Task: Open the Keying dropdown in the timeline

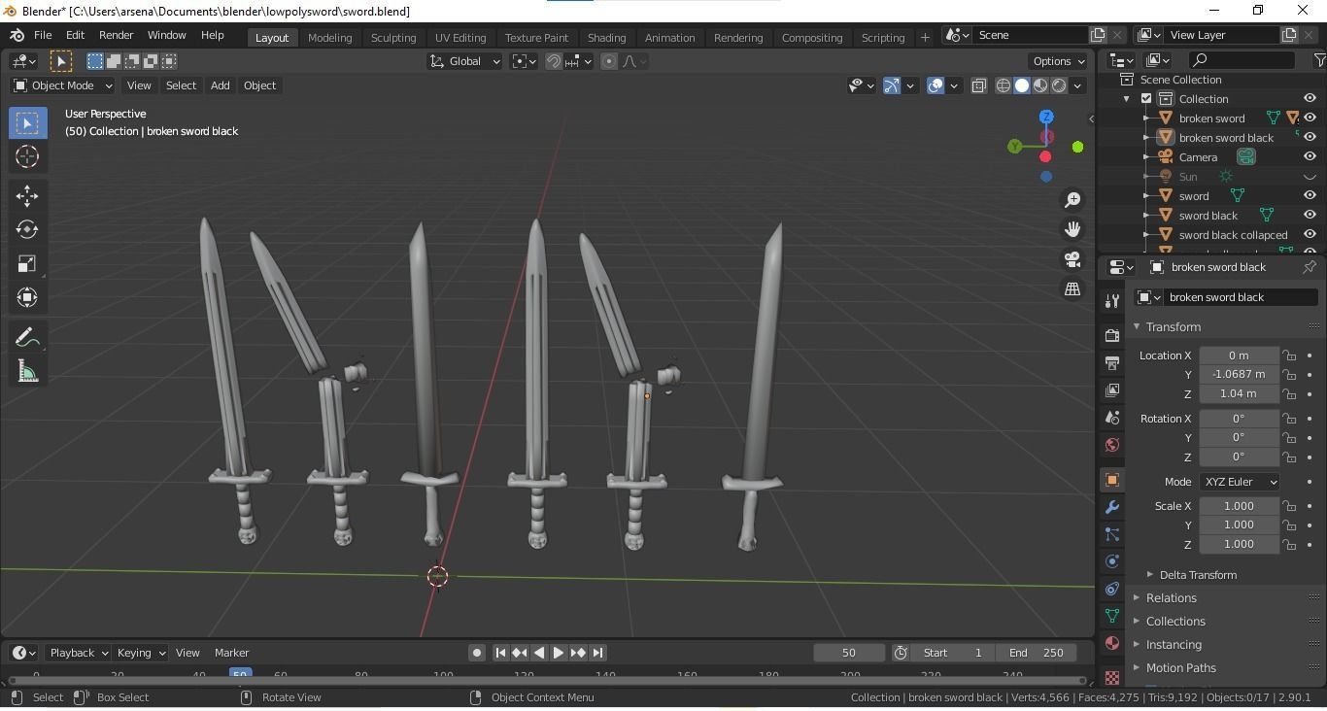Action: (140, 653)
